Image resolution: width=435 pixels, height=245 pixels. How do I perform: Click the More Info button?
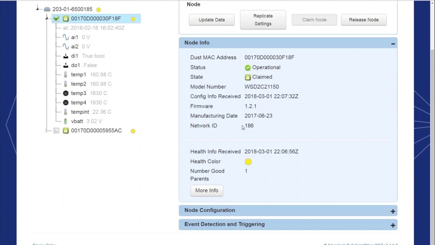(207, 191)
